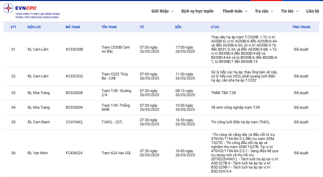Click Đã duyệt status for row 03
323x177 pixels.
(x=301, y=93)
